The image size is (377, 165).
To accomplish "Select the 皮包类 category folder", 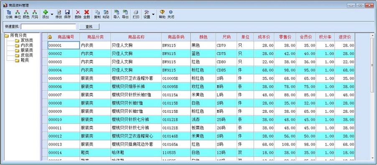I will coord(24,55).
